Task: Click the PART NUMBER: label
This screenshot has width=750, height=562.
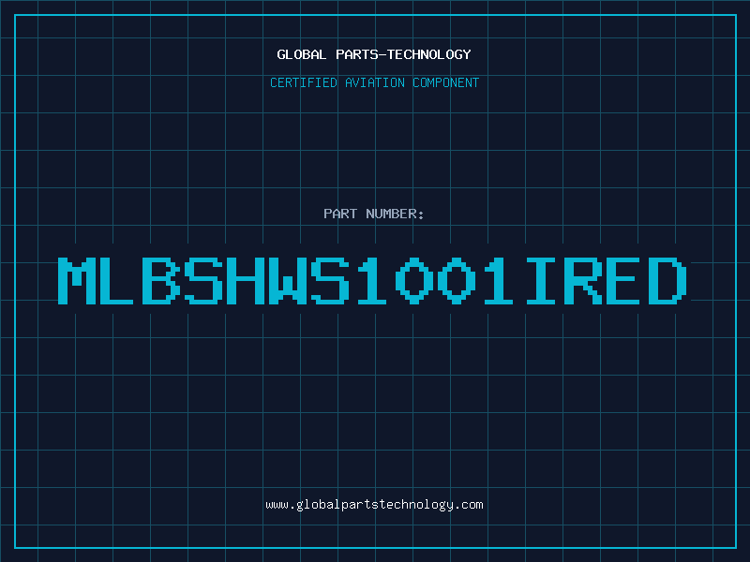Action: tap(374, 214)
